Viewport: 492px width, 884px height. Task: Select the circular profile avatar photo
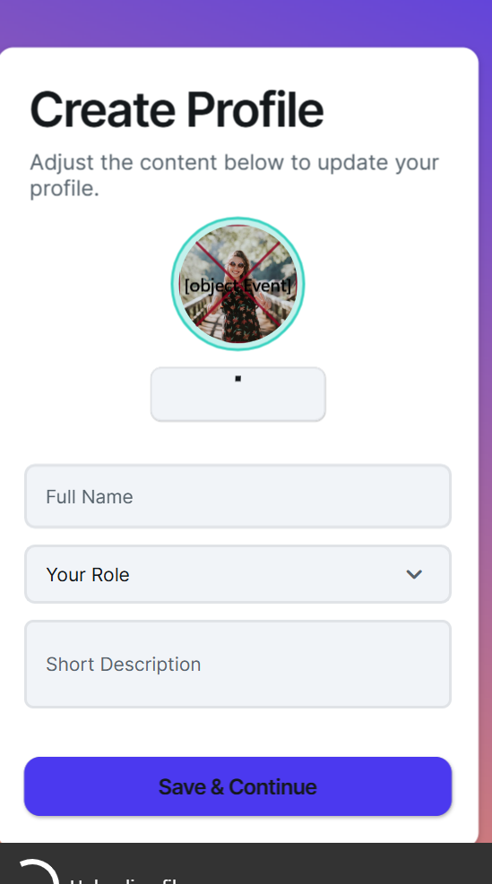[x=238, y=284]
